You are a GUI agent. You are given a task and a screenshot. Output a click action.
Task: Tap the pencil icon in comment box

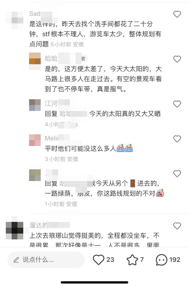click(16, 260)
